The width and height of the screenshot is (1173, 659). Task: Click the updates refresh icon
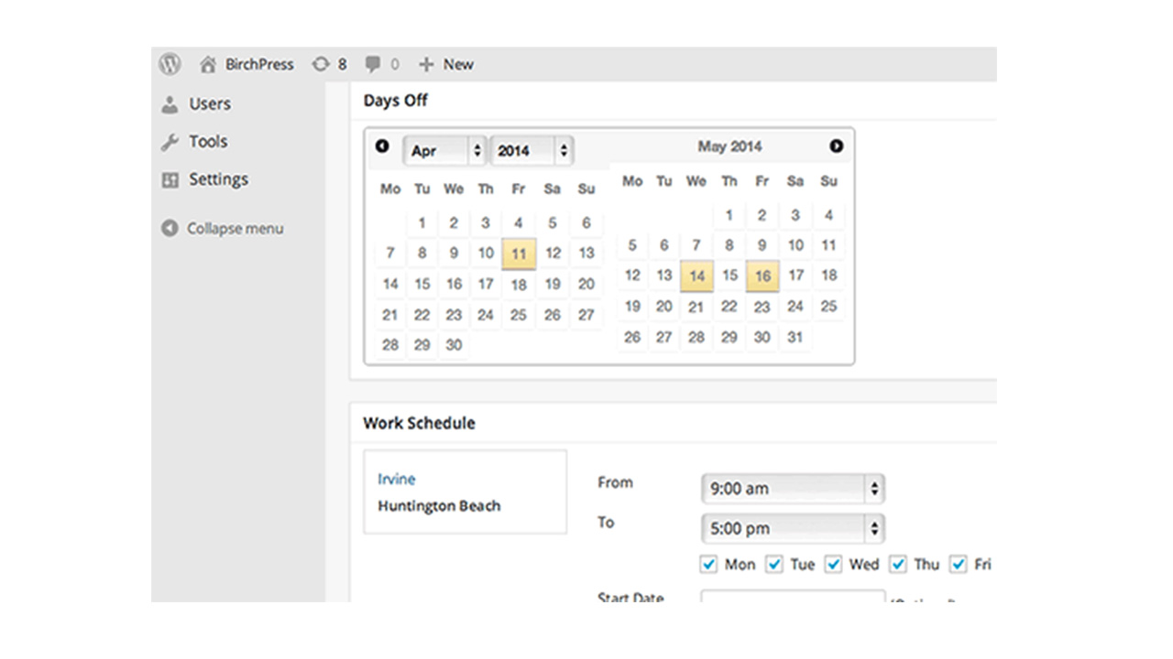[320, 64]
